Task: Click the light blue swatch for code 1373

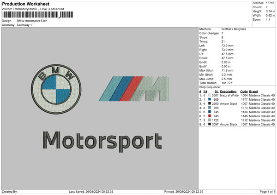Action: 210,108
